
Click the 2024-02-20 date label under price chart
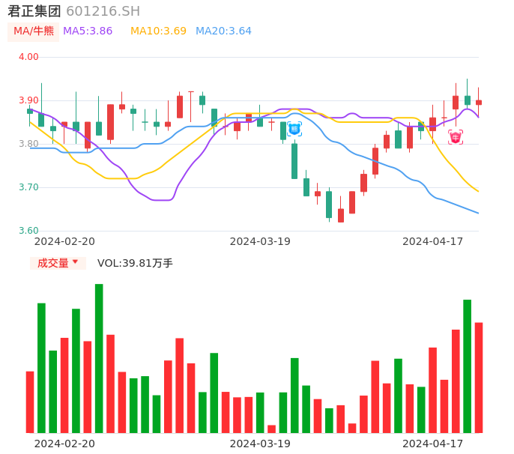[x=64, y=241]
